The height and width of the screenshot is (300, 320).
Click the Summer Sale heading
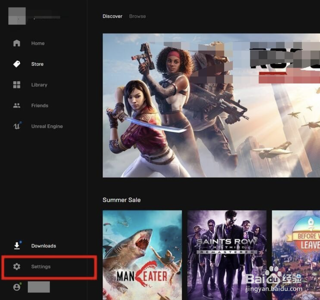pos(122,200)
